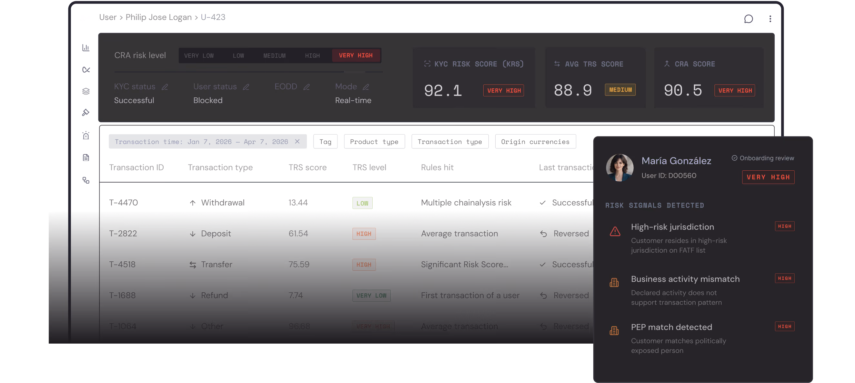Click the infinity-loop sidebar icon
The image size is (855, 383).
(x=86, y=70)
